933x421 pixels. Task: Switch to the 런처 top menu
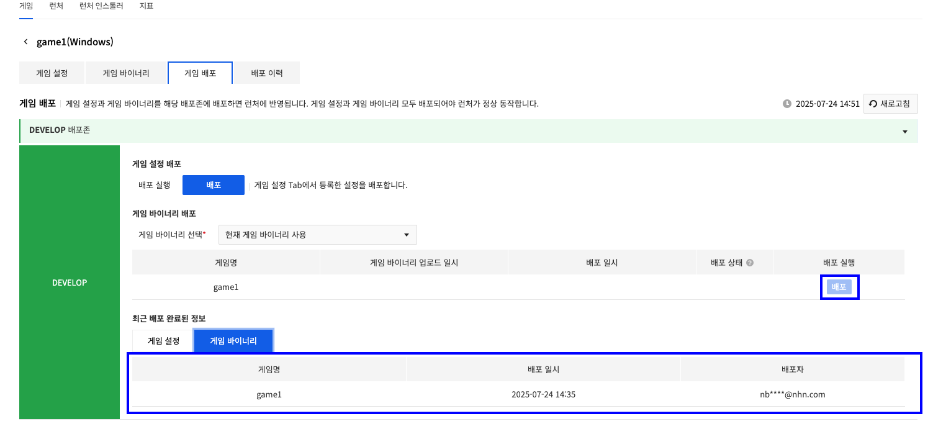coord(56,6)
